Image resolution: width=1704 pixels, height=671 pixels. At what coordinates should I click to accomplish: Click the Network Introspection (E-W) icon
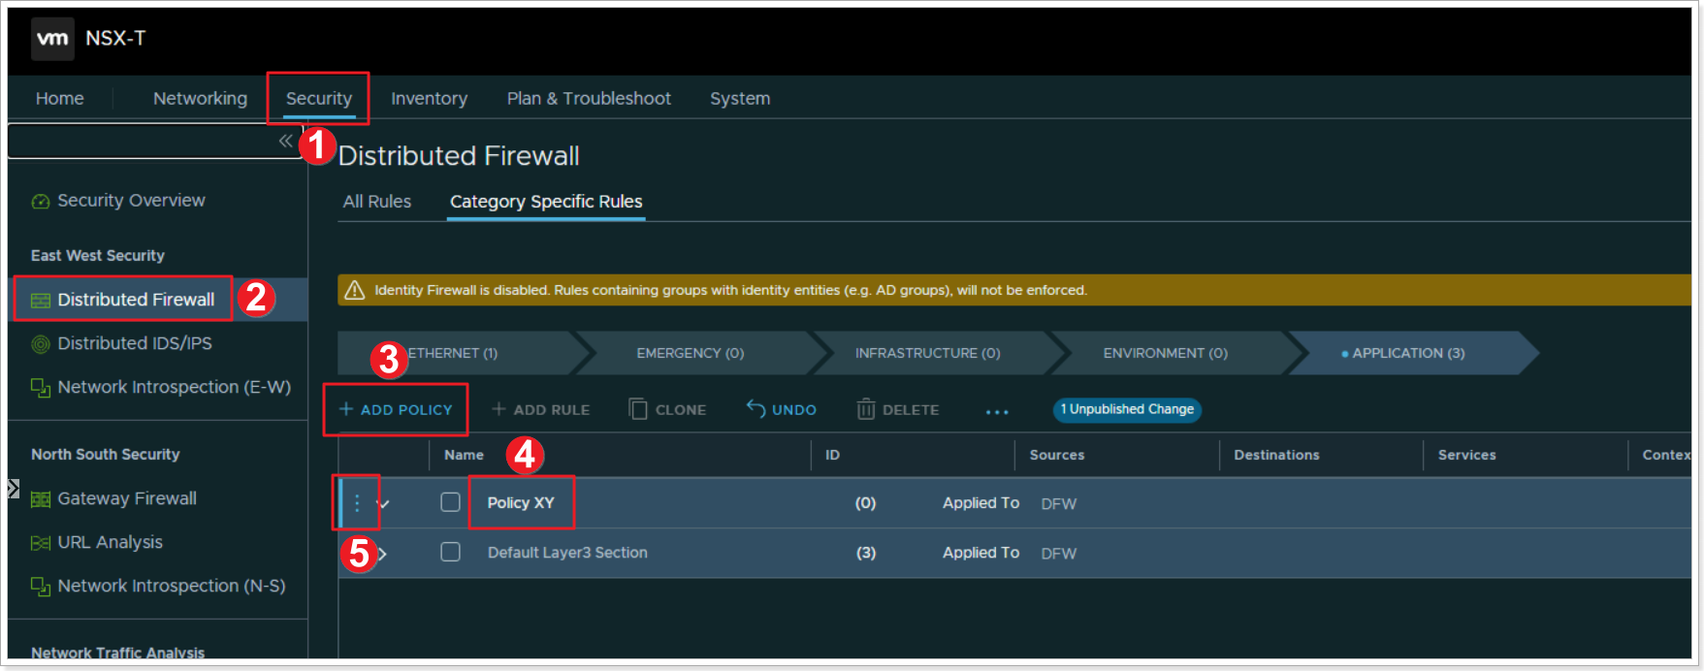point(40,388)
